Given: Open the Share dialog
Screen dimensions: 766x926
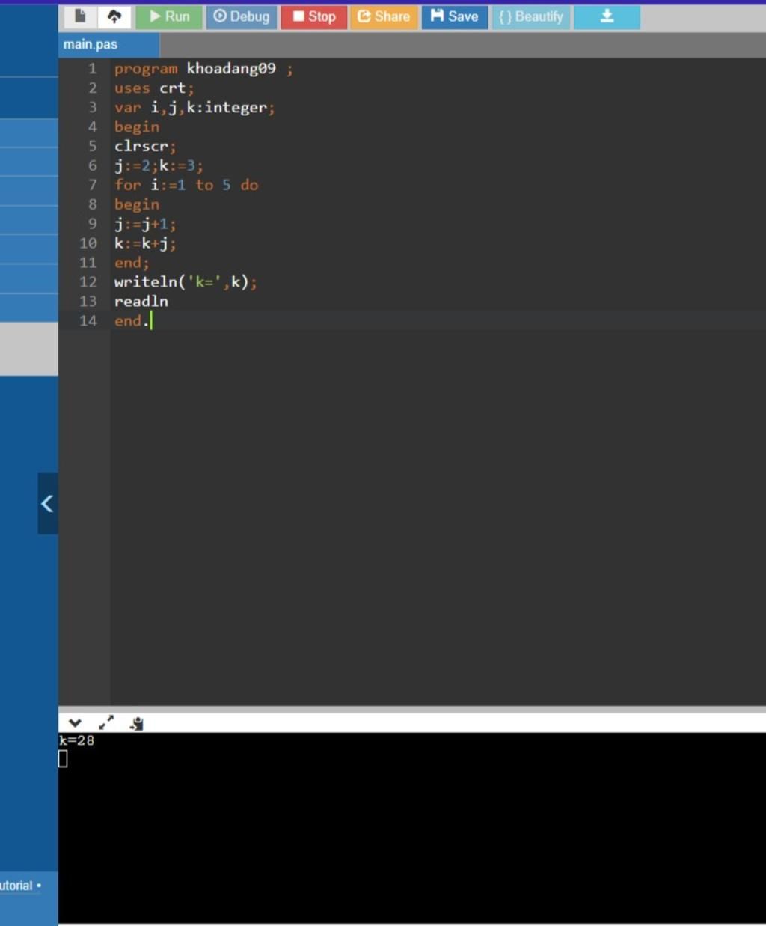Looking at the screenshot, I should (x=384, y=16).
